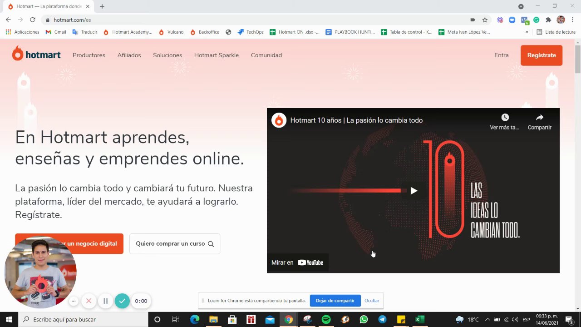Click the Compartir share icon on video
Image resolution: width=581 pixels, height=327 pixels.
click(x=539, y=118)
